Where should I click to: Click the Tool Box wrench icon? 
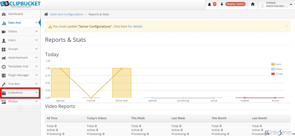(3, 84)
